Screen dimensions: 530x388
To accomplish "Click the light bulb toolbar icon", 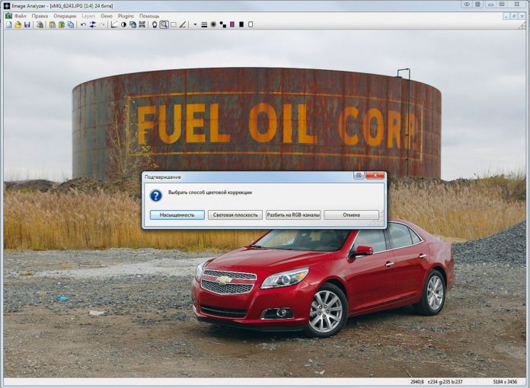I will (x=155, y=24).
